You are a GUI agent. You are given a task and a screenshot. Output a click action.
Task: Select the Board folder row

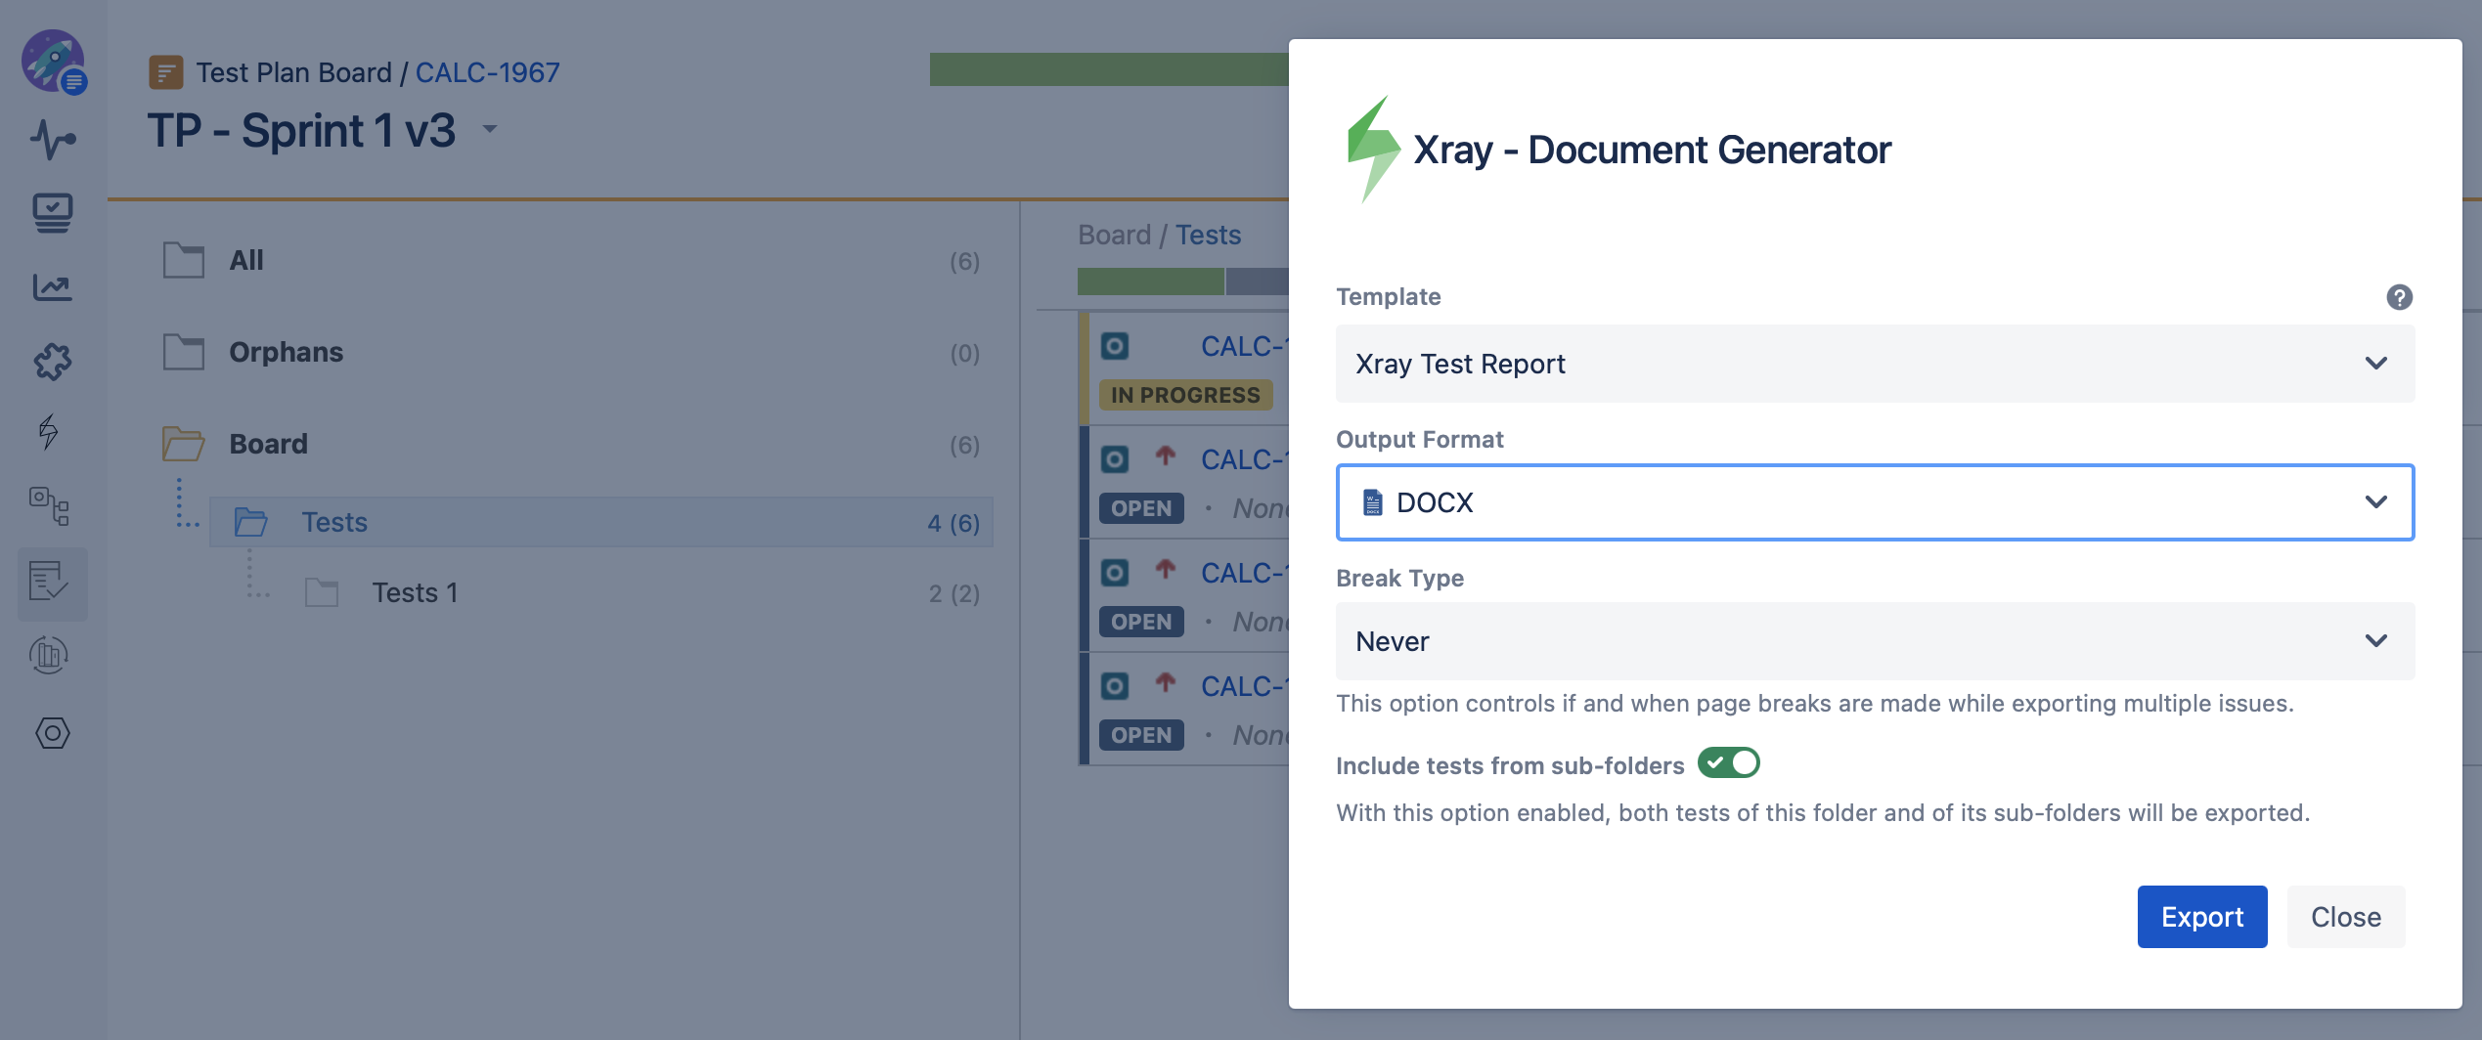pos(571,444)
